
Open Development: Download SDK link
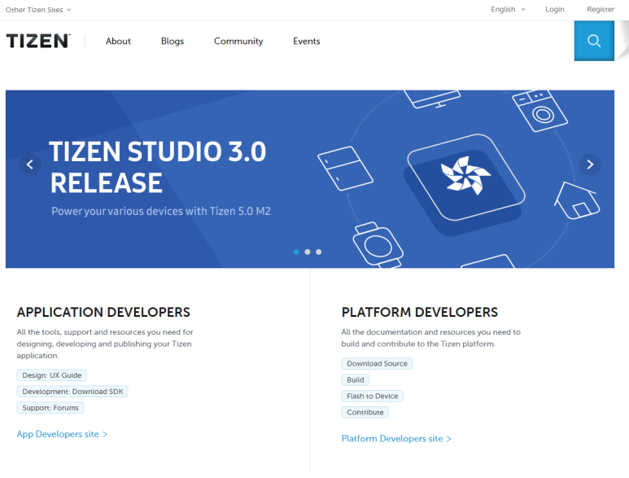[72, 392]
